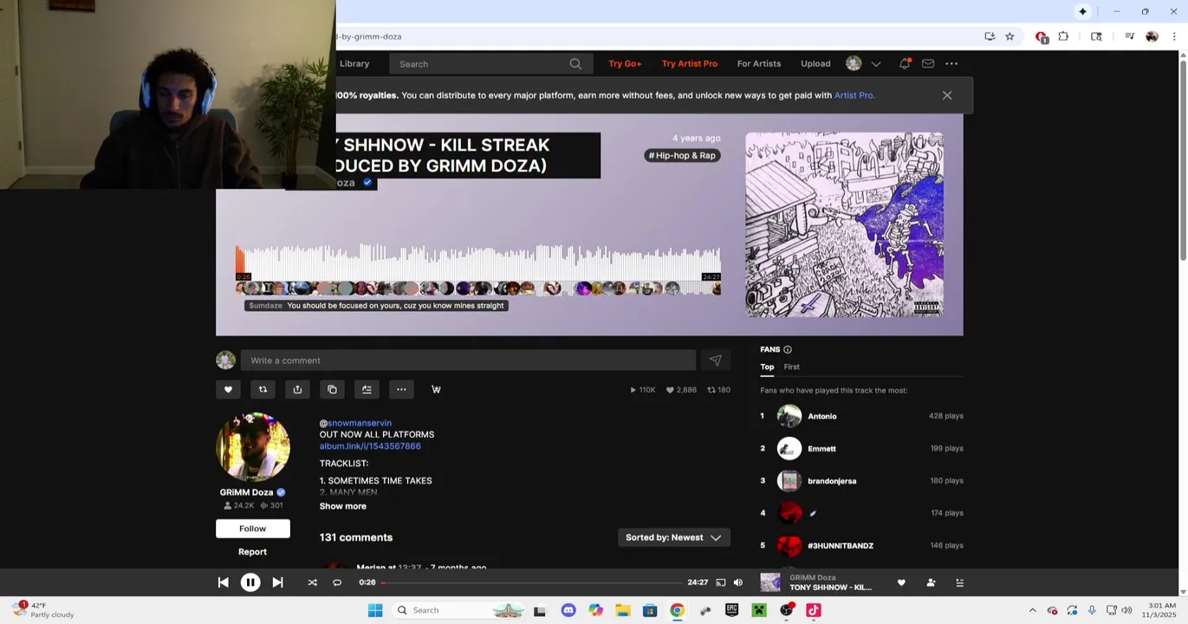Click Try Artist Pro in the header

(x=690, y=63)
